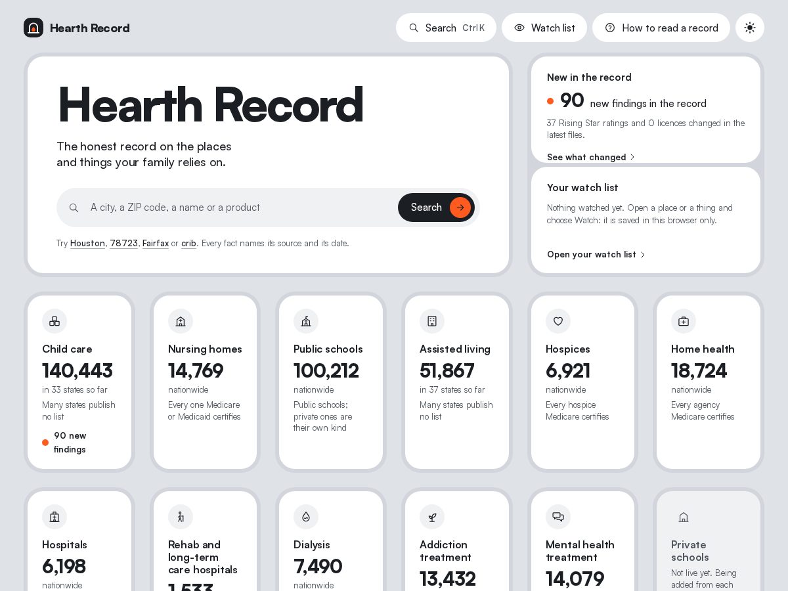Click the 7,490 dialysis count
Screen dimensions: 788x591
[318, 566]
